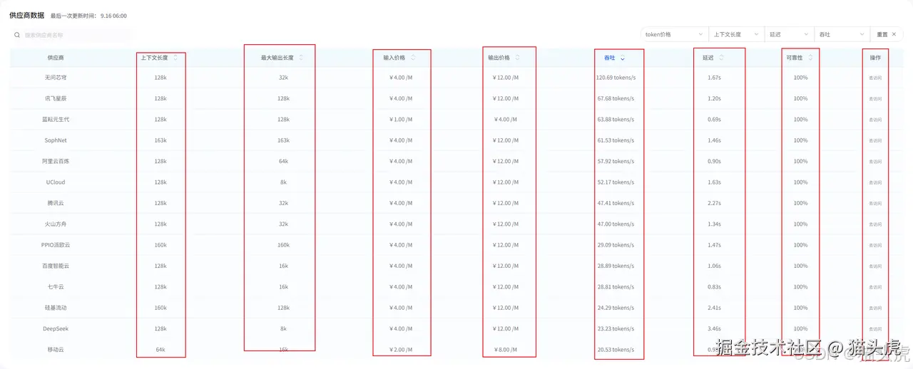Click 去访问 link for 硅基流动 row
The width and height of the screenshot is (913, 369).
coord(875,308)
